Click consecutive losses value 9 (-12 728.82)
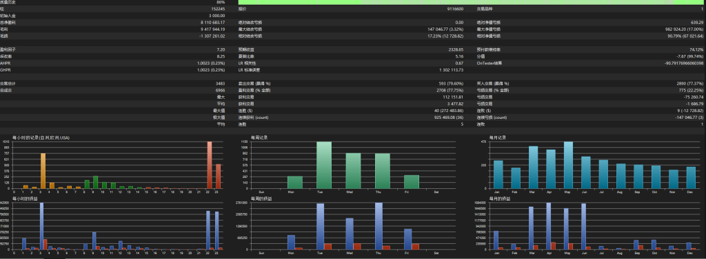706x259 pixels. tap(691, 110)
